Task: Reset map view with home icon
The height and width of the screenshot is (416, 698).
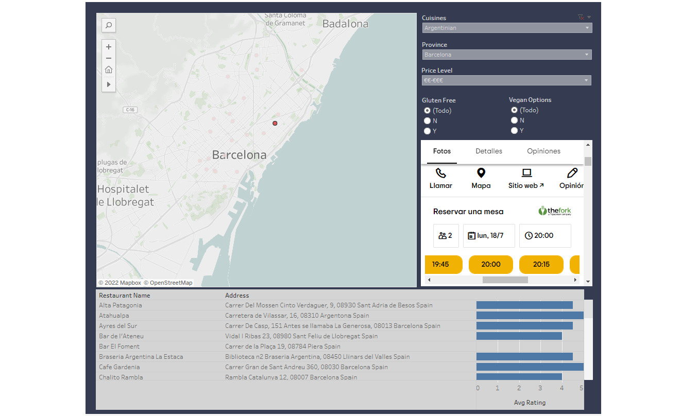Action: click(x=109, y=70)
